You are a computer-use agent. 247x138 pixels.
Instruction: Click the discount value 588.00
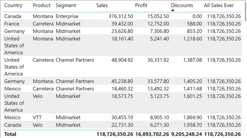tap(195, 24)
